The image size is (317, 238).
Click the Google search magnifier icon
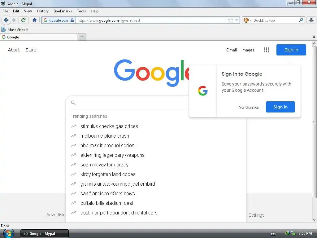[73, 103]
